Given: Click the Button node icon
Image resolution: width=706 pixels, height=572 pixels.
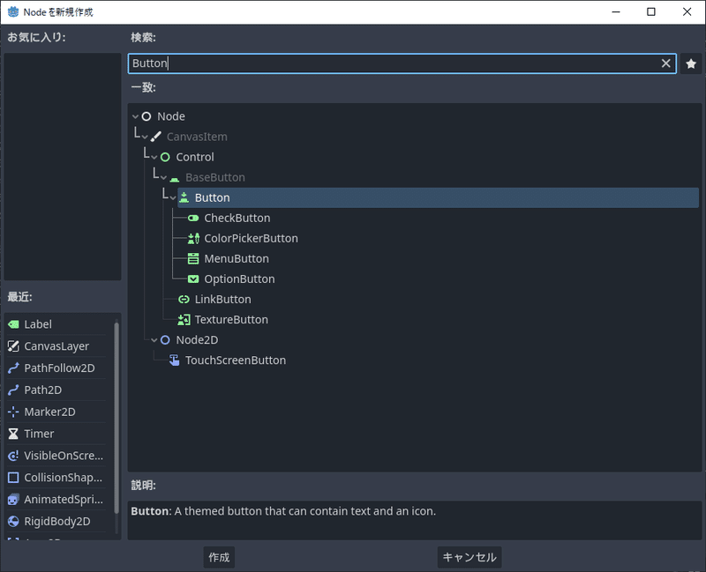Looking at the screenshot, I should coord(184,197).
